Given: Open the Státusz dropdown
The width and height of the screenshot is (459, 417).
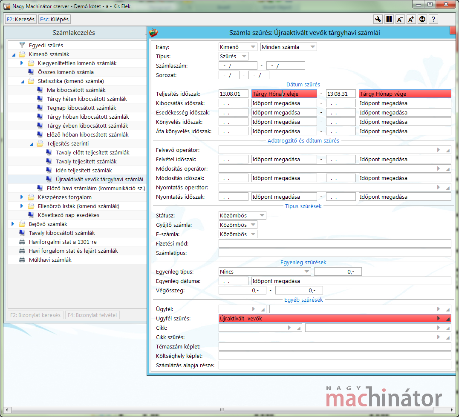Looking at the screenshot, I should coord(242,215).
